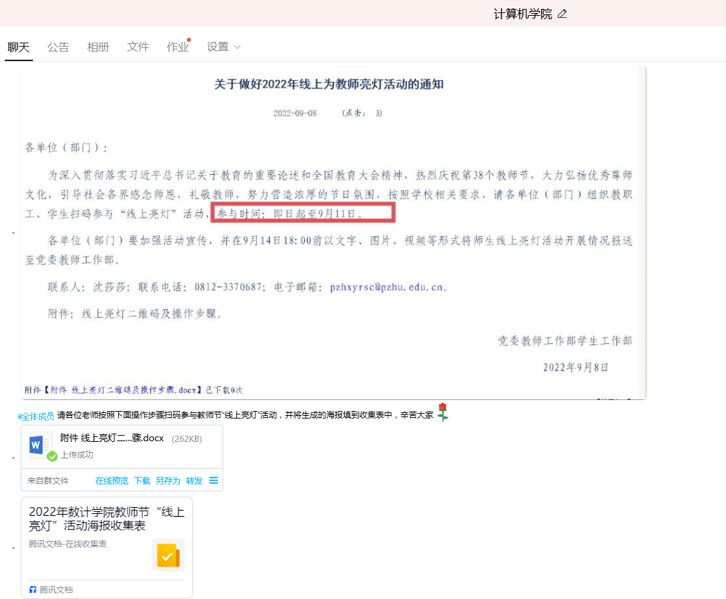
Task: Open the 线上为教师亮灯 notice image
Action: 333,233
